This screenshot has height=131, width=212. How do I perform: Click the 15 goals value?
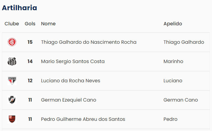point(30,42)
